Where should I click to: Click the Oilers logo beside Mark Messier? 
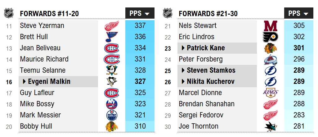tap(111, 115)
